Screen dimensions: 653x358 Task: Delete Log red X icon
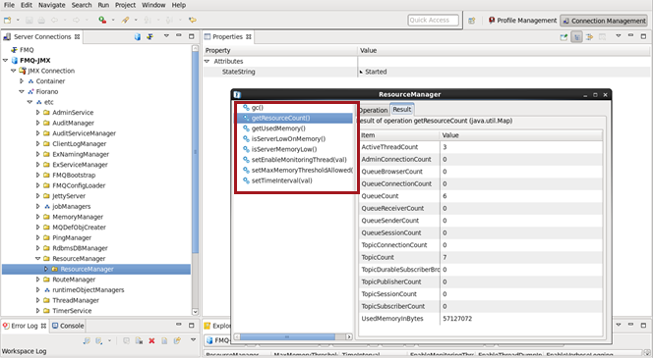click(151, 340)
